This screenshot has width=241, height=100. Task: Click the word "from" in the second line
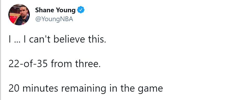point(61,64)
